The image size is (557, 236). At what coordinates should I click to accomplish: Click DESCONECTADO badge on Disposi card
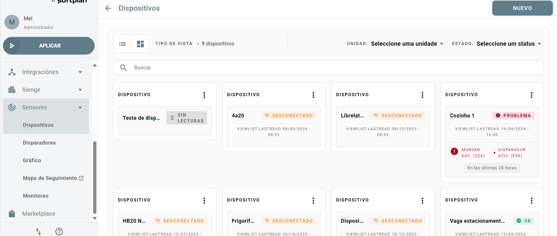398,221
